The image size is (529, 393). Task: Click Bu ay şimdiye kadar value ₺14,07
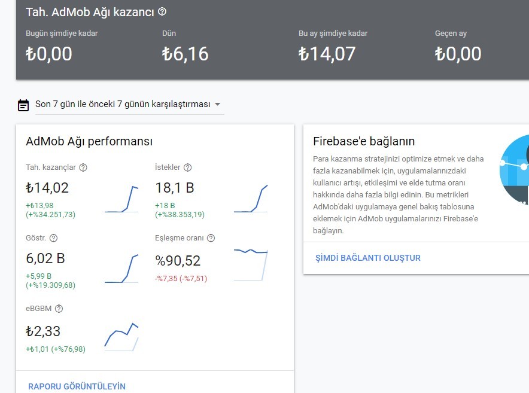point(327,54)
